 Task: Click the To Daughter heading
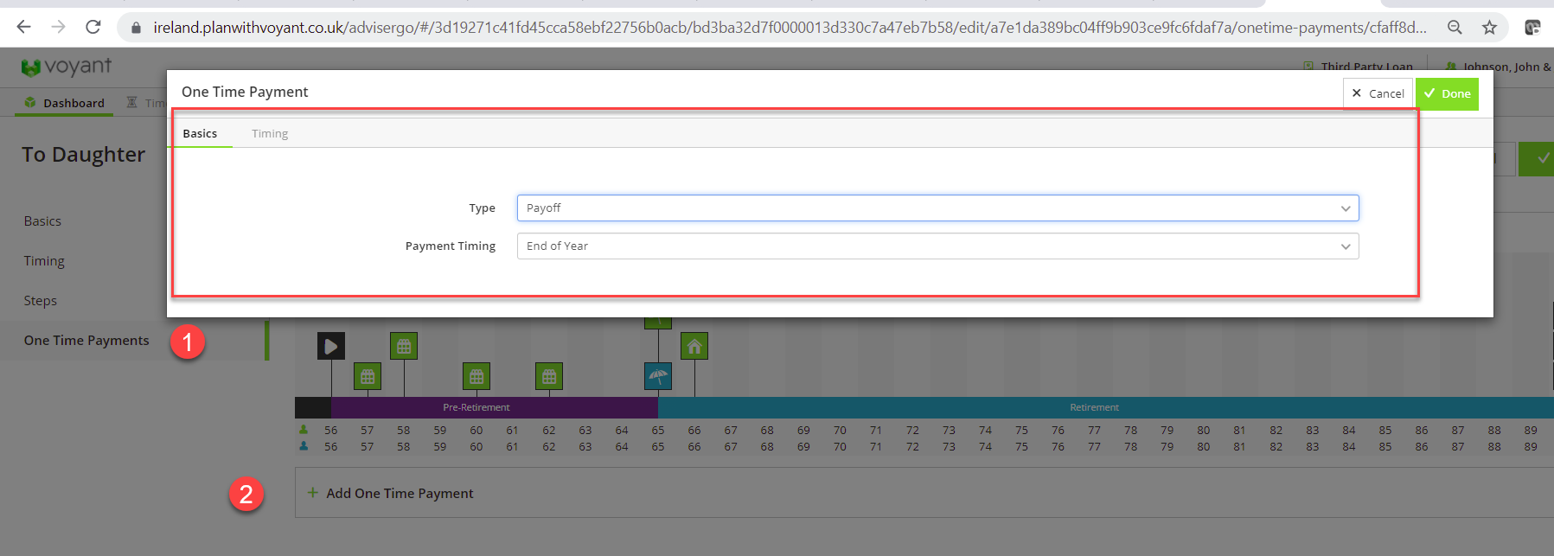click(x=84, y=155)
